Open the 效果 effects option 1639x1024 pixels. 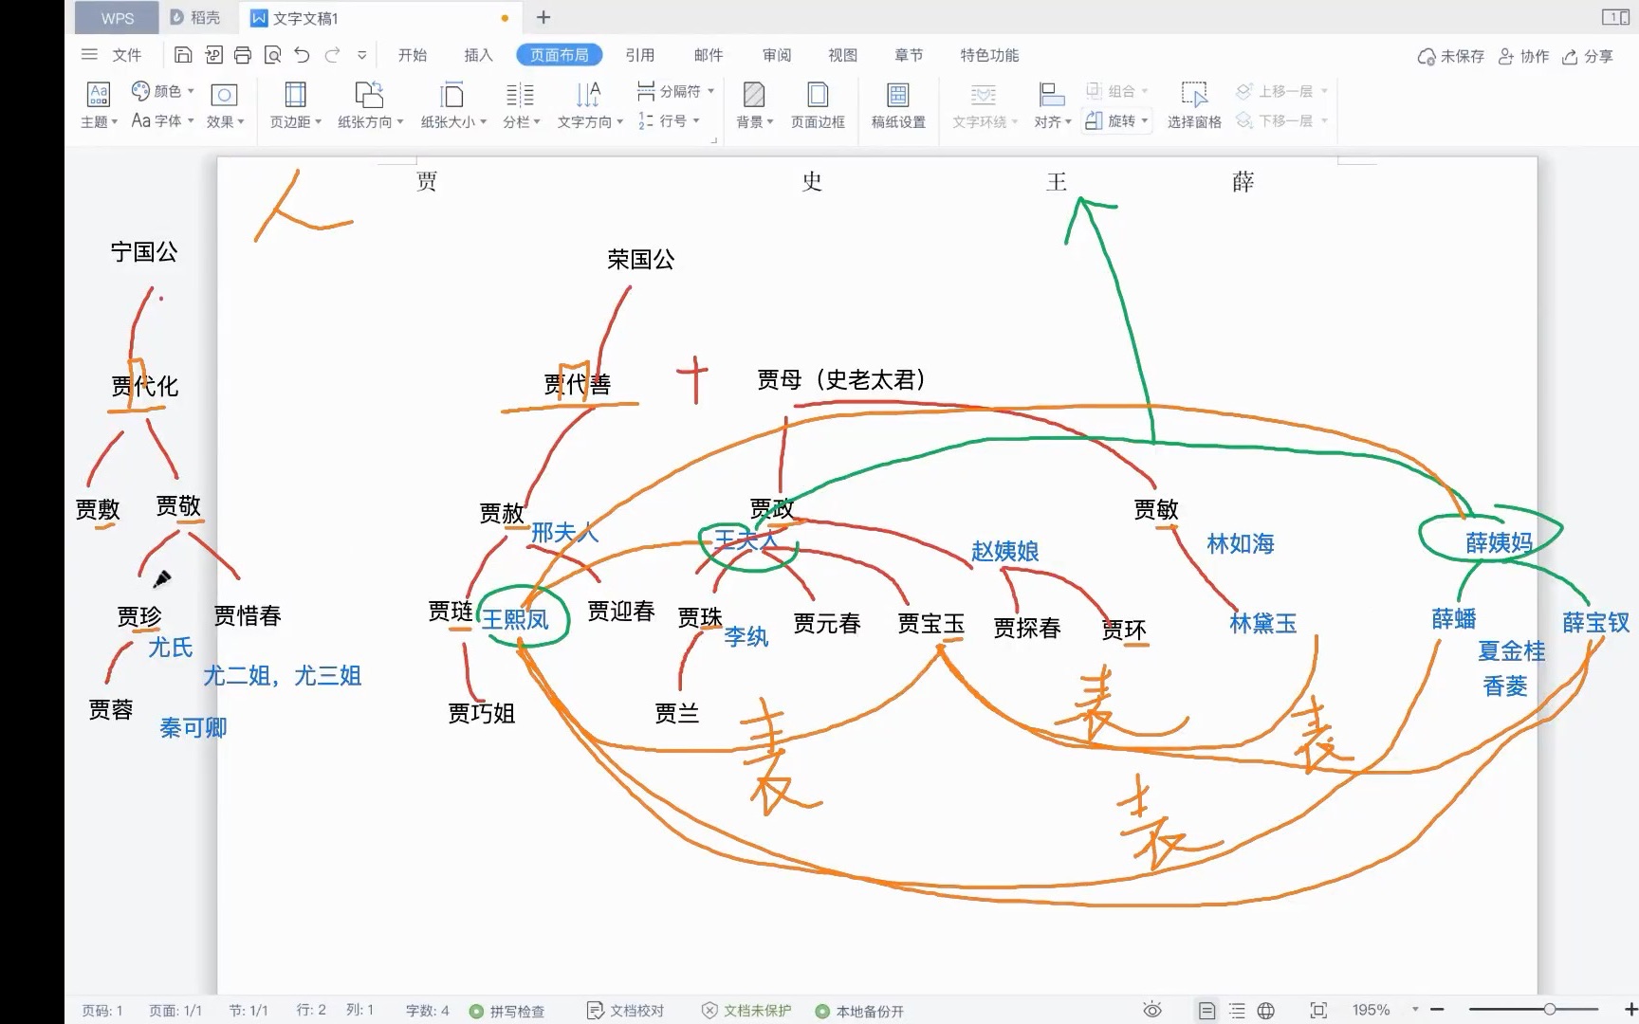pyautogui.click(x=225, y=105)
